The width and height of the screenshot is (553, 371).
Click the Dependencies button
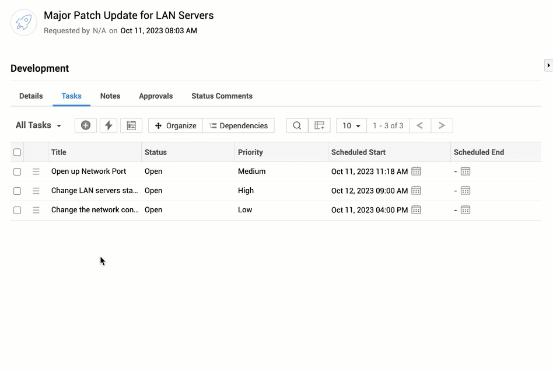point(239,125)
